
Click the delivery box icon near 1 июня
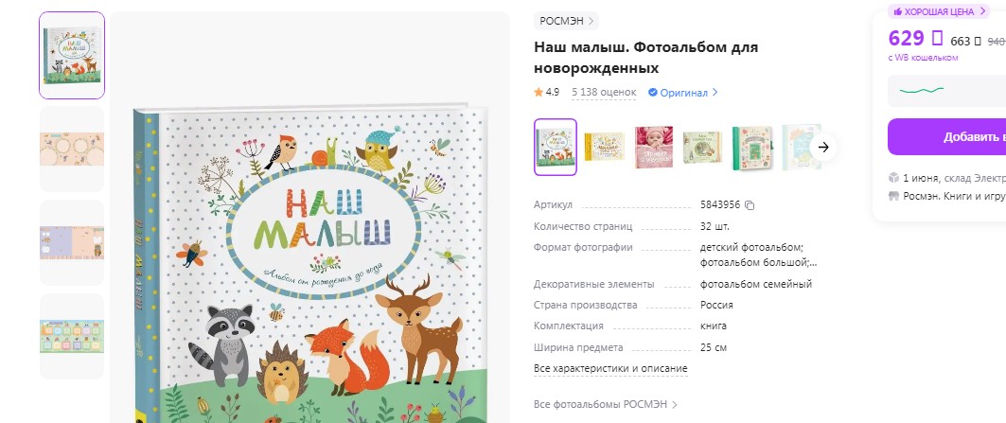(x=893, y=178)
